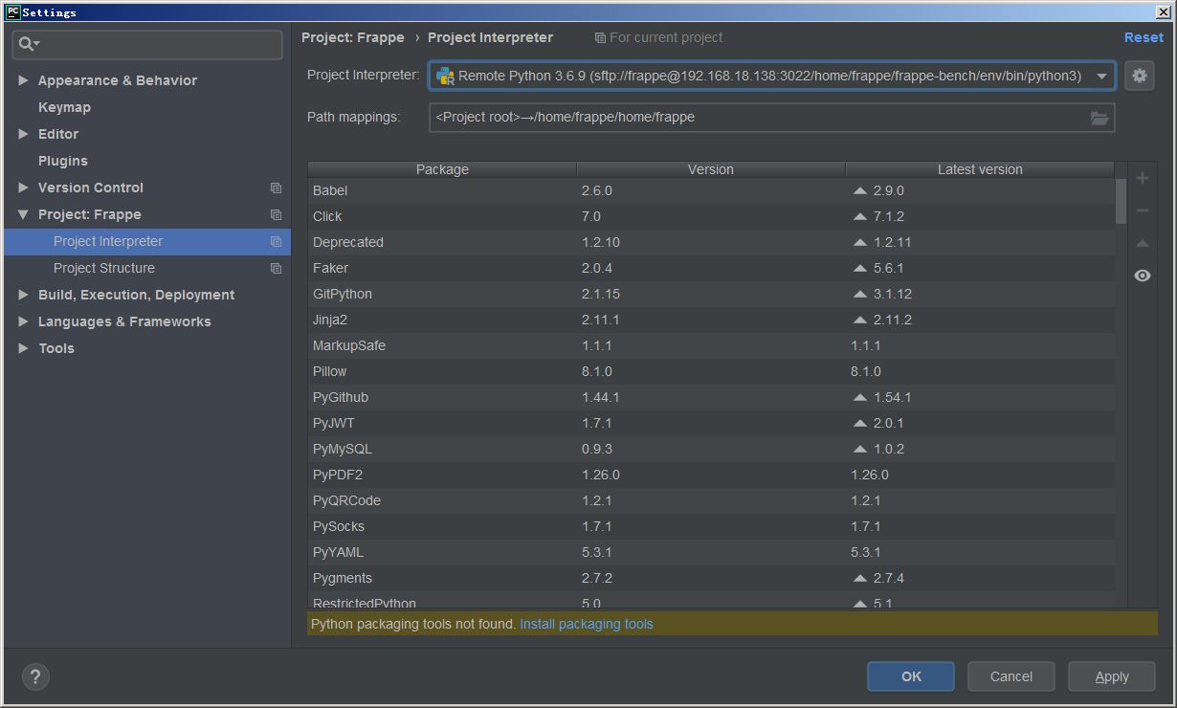Screen dimensions: 1177x708
Task: Click the help question mark button
Action: coord(35,676)
